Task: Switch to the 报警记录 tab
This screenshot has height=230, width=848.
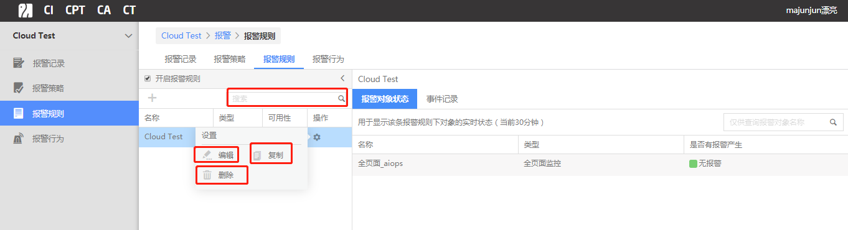Action: click(181, 59)
